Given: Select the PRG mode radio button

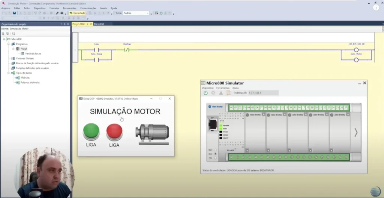Looking at the screenshot, I should coord(215,158).
